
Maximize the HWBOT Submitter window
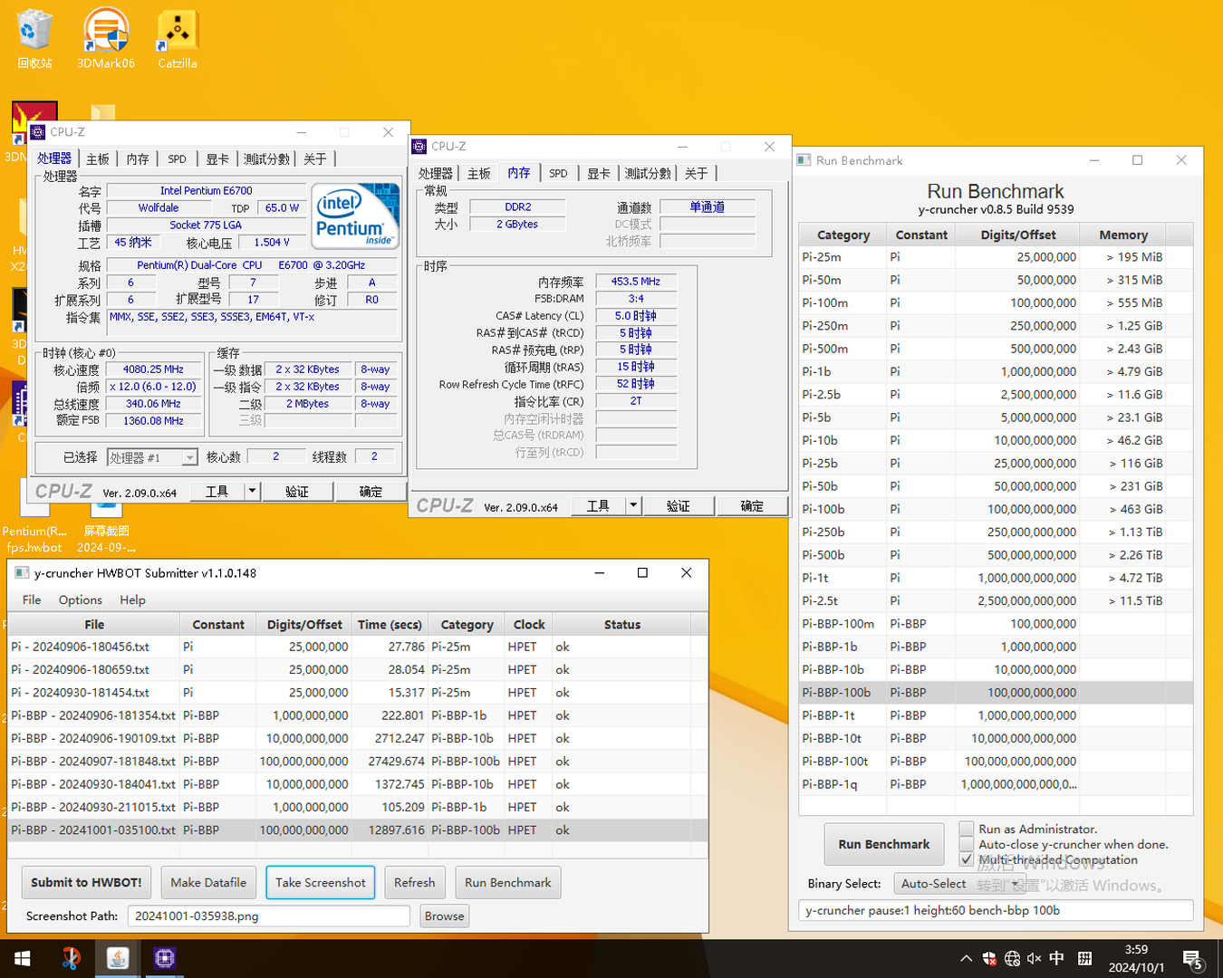tap(642, 573)
